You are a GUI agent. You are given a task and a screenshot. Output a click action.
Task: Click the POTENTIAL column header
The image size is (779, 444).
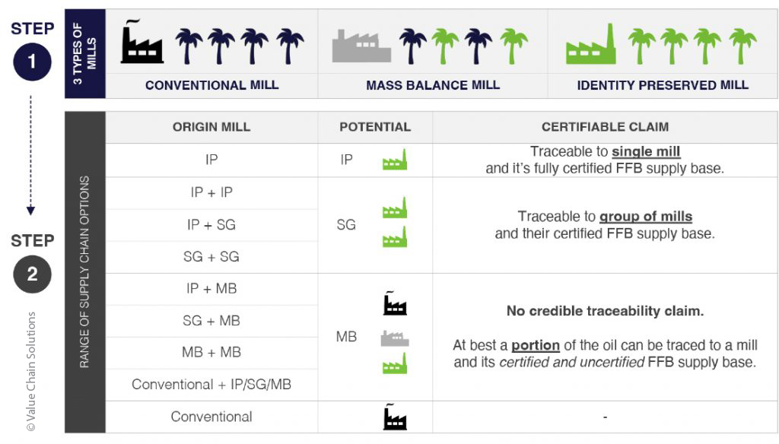[375, 127]
